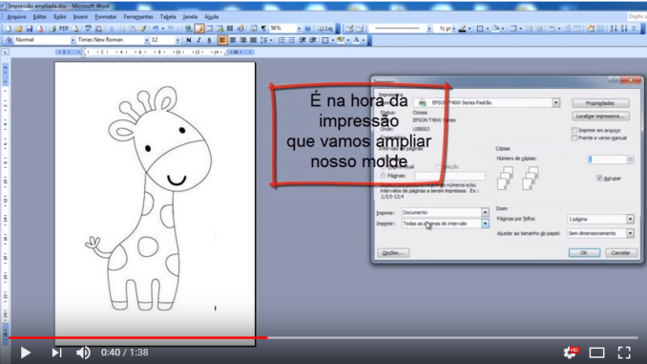Open the Tabela menu
This screenshot has height=364, width=647.
click(x=168, y=17)
